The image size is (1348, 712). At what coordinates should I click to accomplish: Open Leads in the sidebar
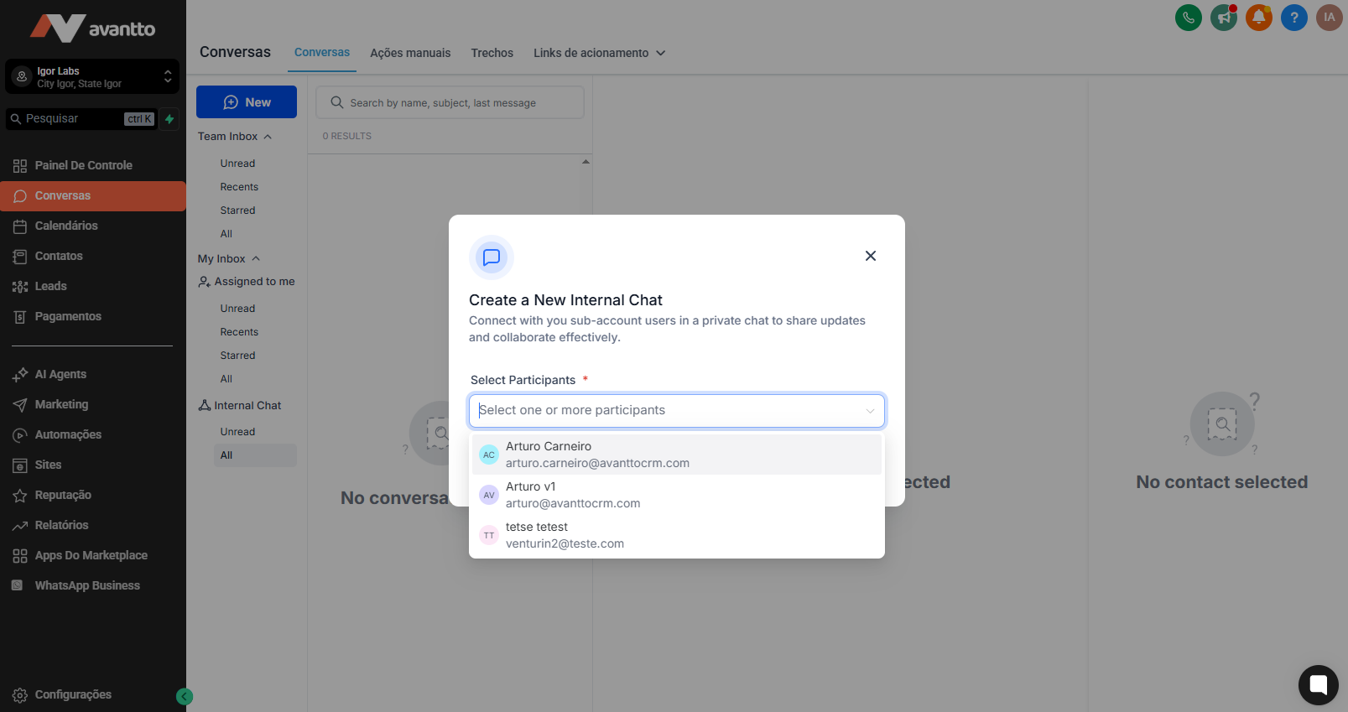(x=93, y=286)
